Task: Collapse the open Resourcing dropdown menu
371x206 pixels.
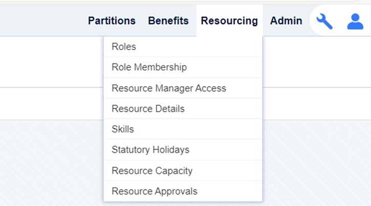Action: [229, 21]
